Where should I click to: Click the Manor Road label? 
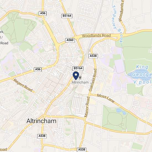tap(87, 107)
